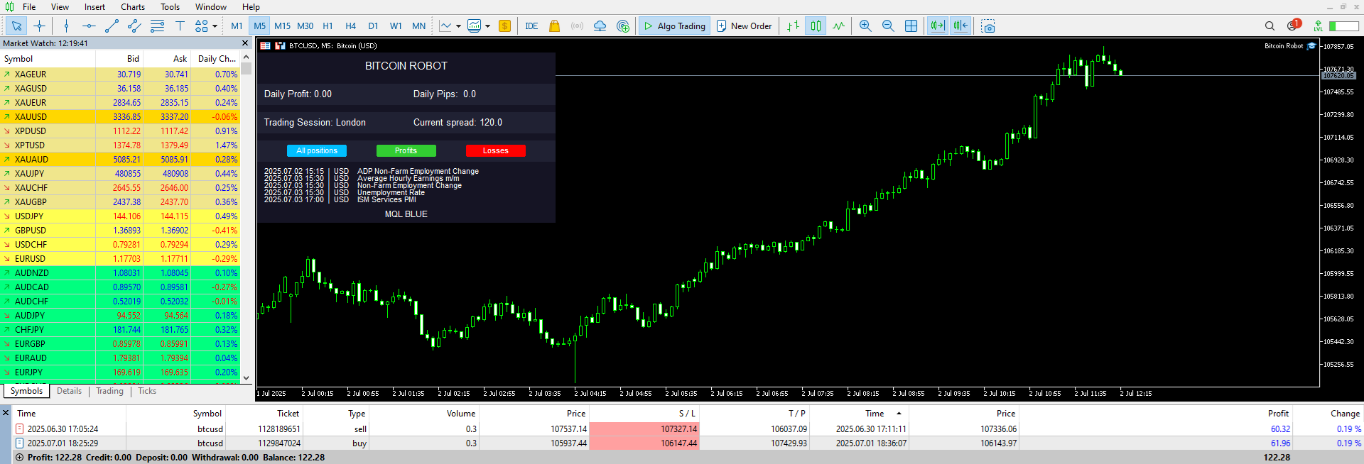Expand the Profit summary row

point(19,458)
